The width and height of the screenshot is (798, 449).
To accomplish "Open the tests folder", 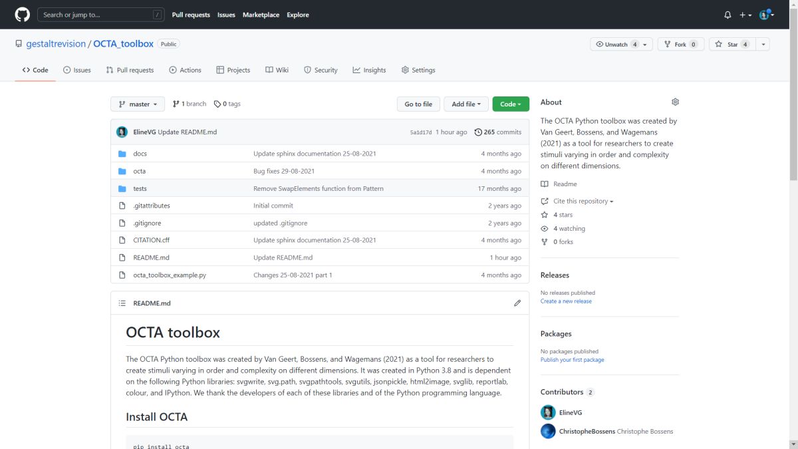I will click(x=140, y=188).
